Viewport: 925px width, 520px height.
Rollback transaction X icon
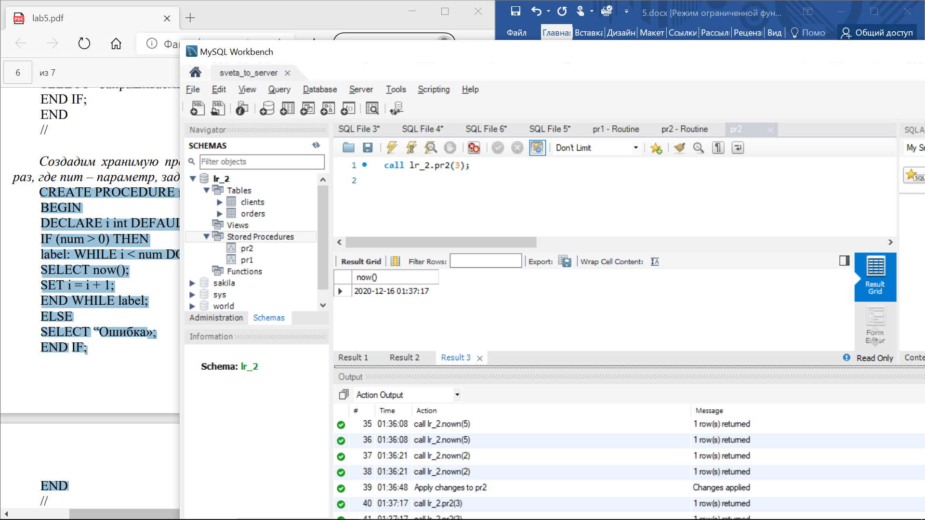(517, 148)
